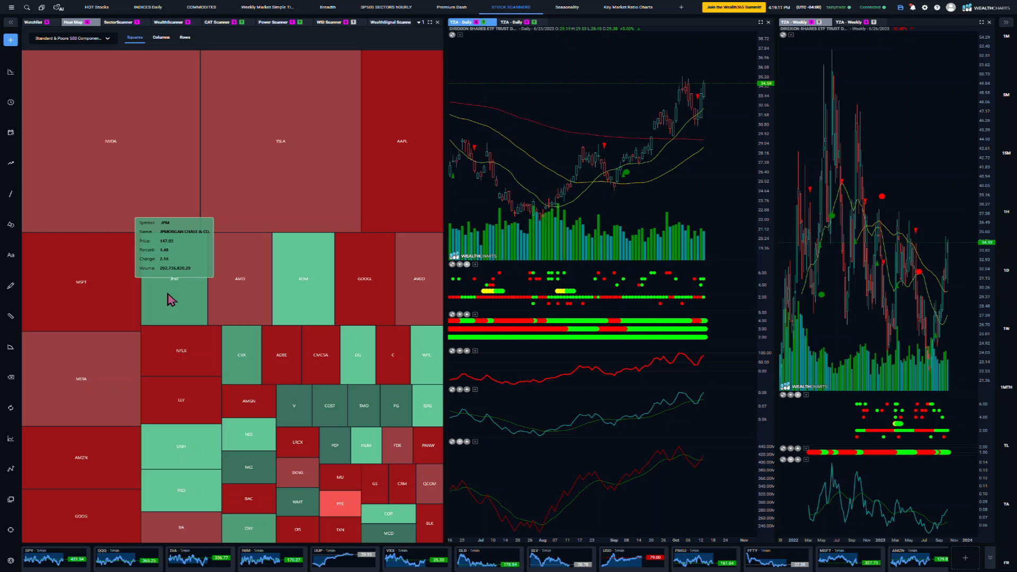Open the layouts copy icon
This screenshot has height=572, width=1017.
pyautogui.click(x=42, y=7)
